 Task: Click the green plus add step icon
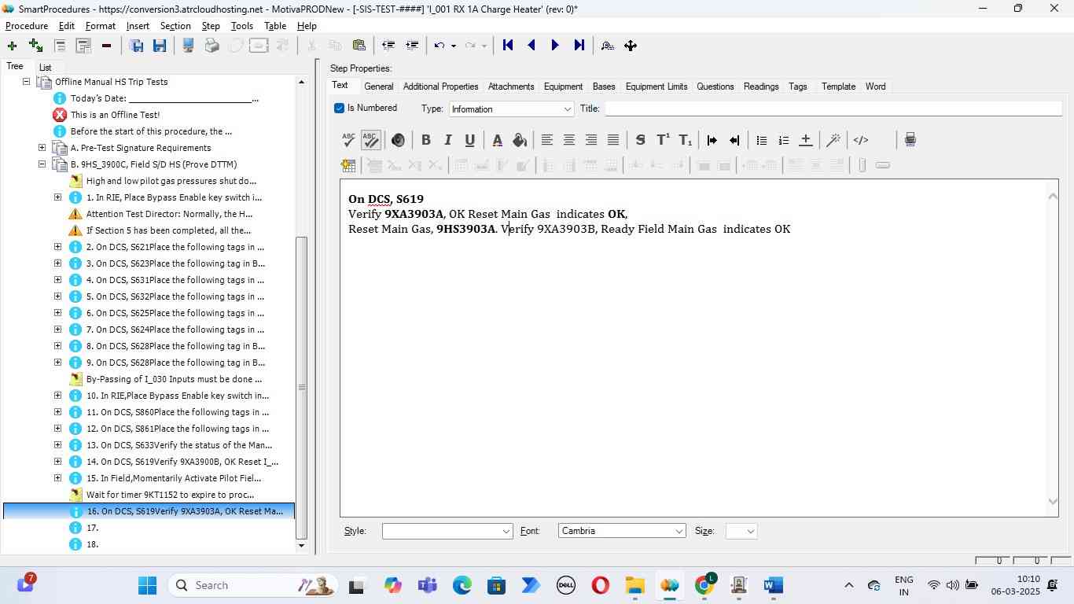(12, 46)
